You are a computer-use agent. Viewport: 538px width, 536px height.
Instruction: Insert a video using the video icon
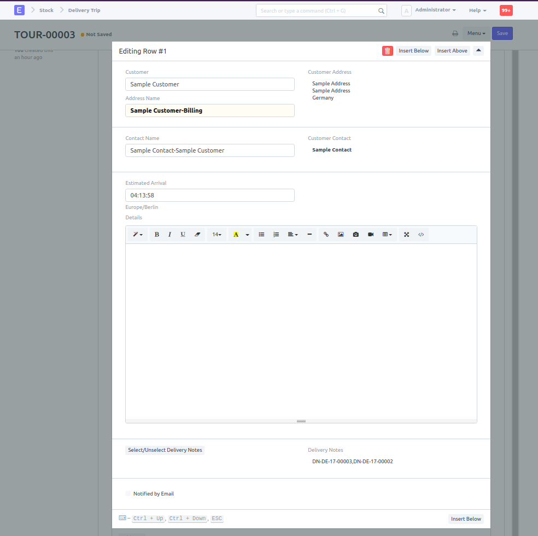[x=371, y=235]
